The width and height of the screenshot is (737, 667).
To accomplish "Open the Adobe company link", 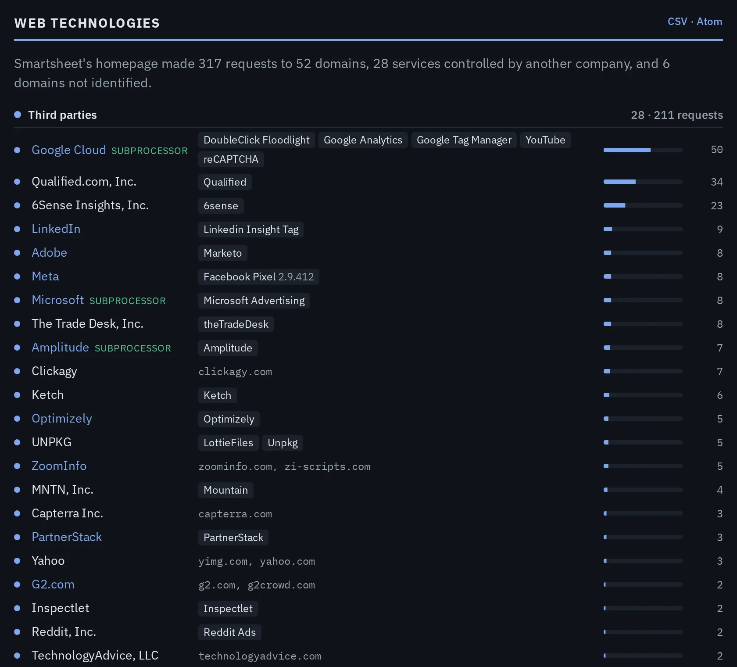I will (x=50, y=253).
